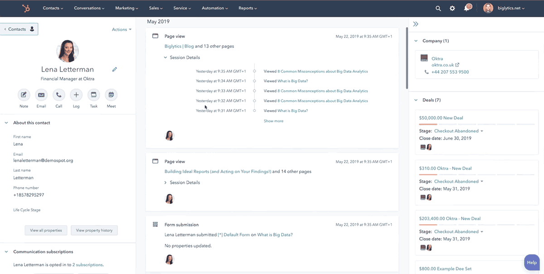The width and height of the screenshot is (544, 274).
Task: Open the $800.00 Example Dee Set deal
Action: [445, 269]
